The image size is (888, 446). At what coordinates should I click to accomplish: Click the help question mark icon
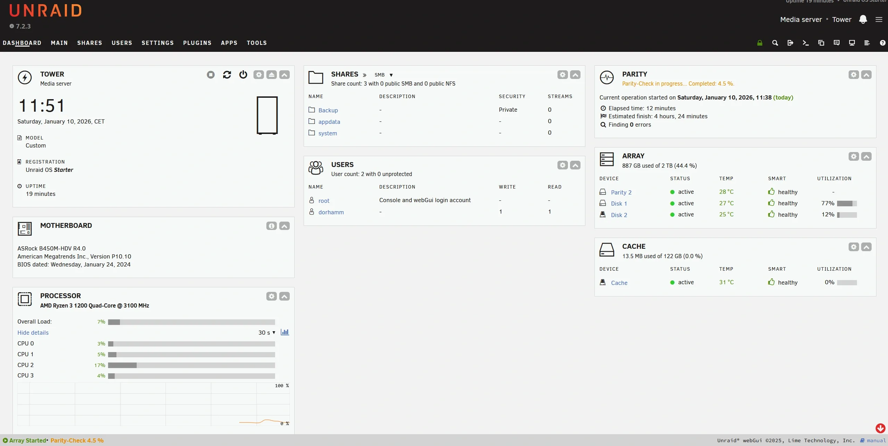pos(882,43)
